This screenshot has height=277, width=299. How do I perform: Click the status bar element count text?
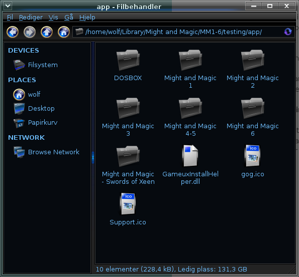(171, 269)
